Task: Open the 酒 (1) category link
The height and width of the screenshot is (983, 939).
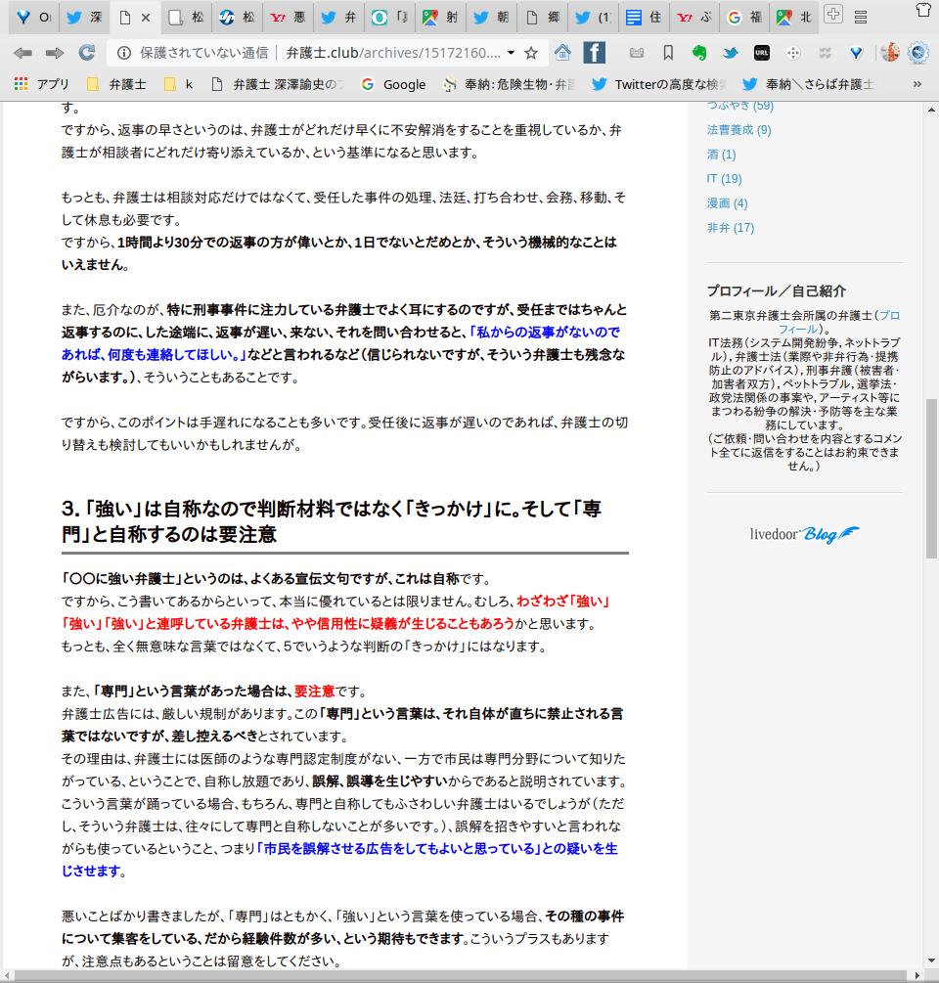Action: [x=722, y=155]
